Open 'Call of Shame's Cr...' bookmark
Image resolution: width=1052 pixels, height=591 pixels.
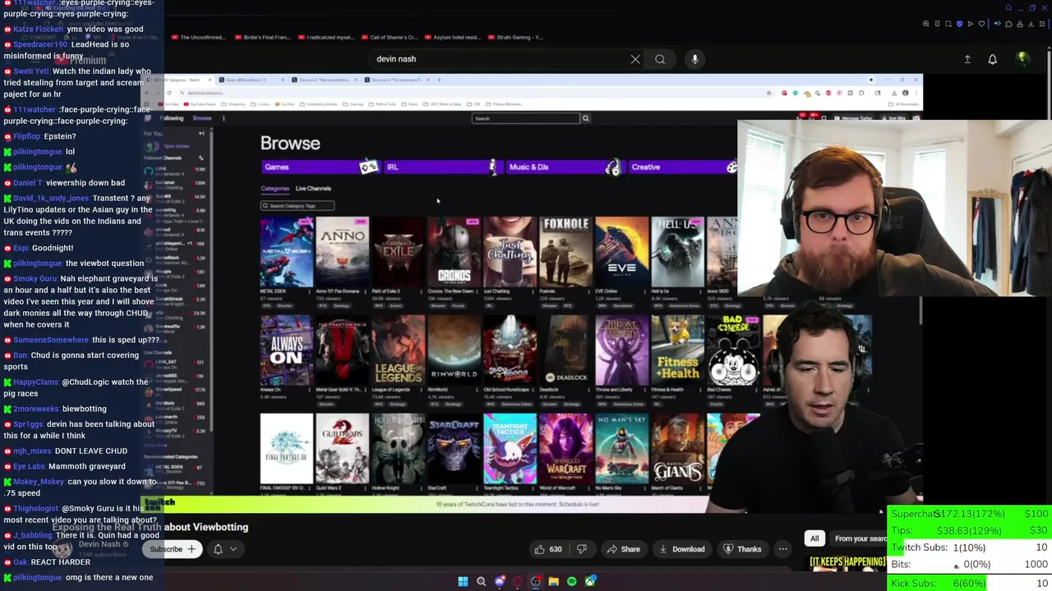389,37
